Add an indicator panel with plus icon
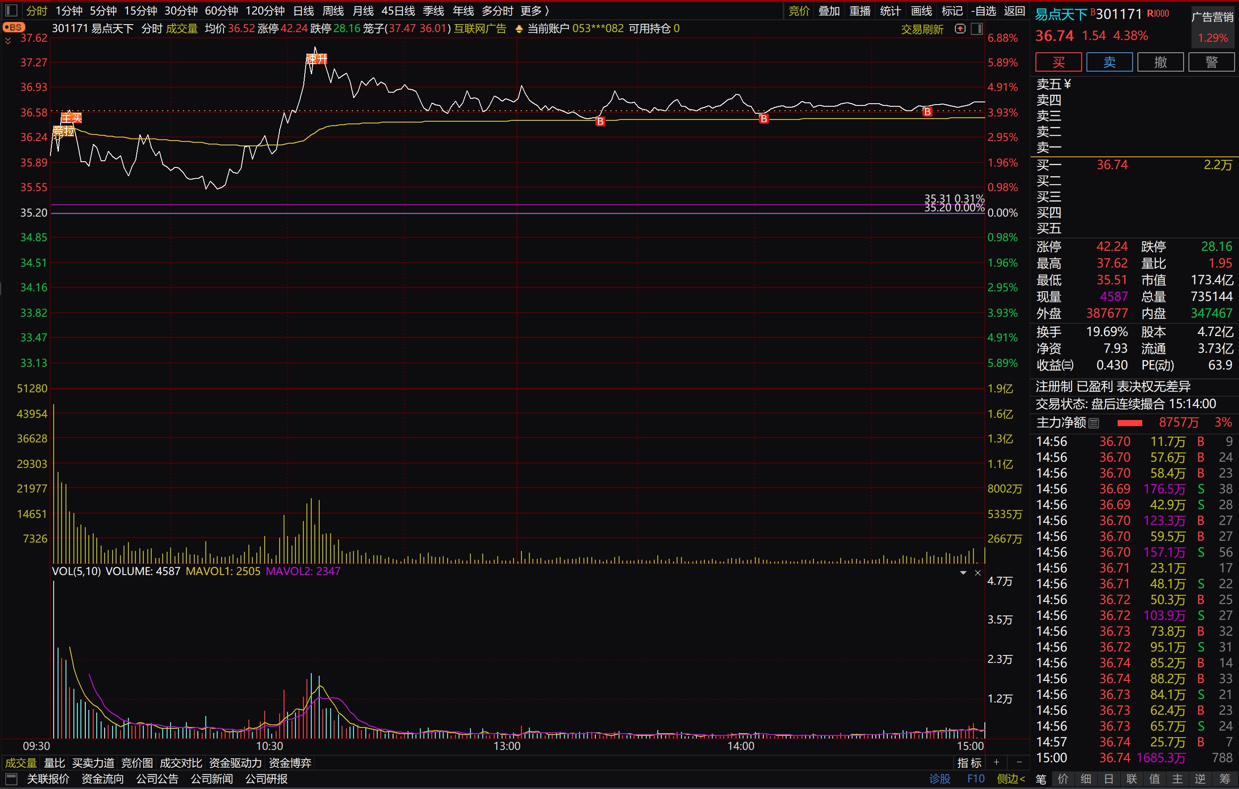 click(997, 762)
